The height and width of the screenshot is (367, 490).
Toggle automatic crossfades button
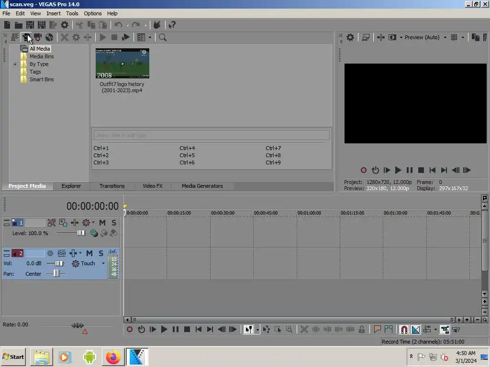[416, 329]
